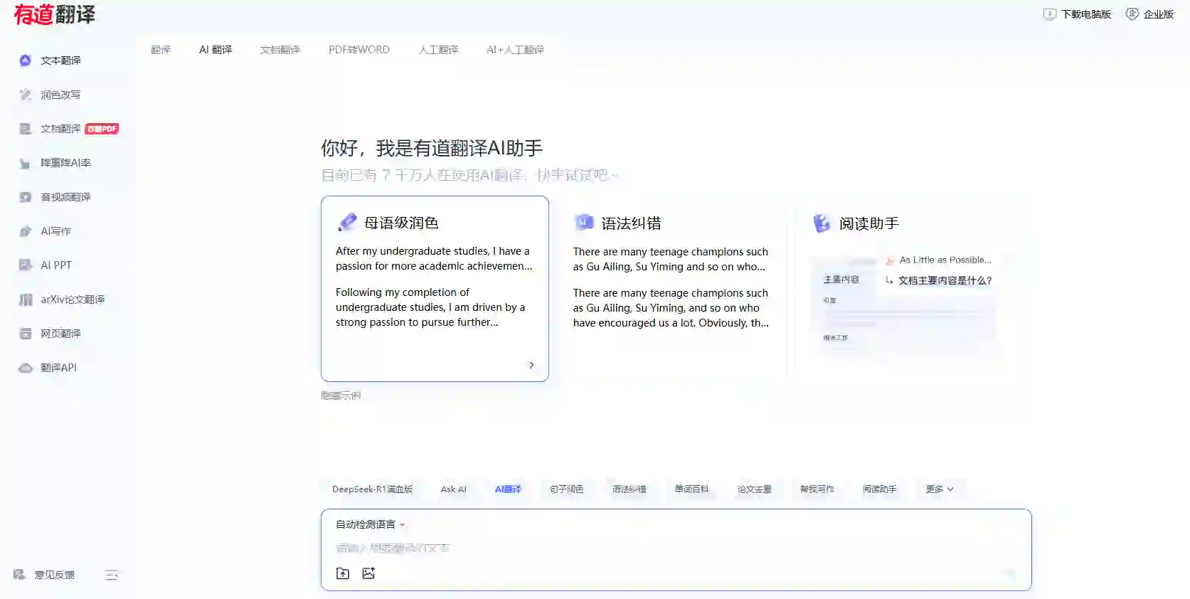1190x599 pixels.
Task: Click 企业版 enterprise link
Action: (x=1149, y=14)
